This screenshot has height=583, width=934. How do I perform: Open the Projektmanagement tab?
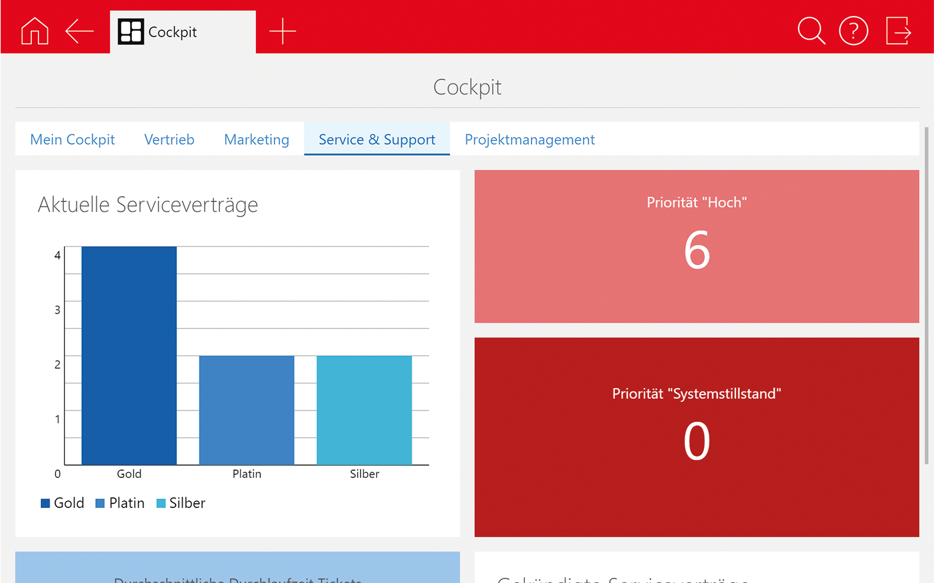(530, 139)
